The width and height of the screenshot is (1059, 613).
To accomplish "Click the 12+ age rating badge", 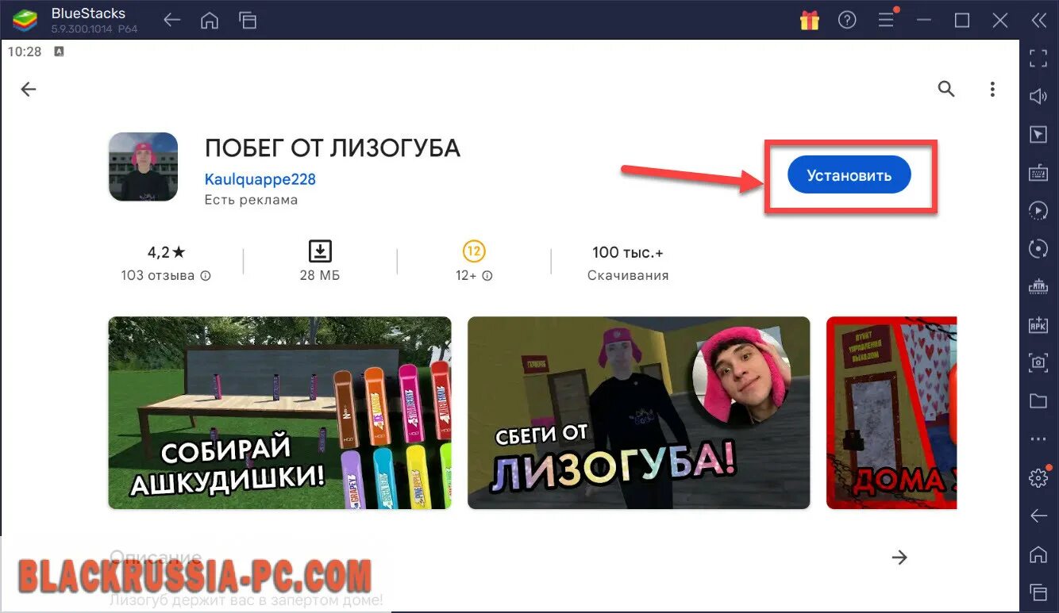I will pyautogui.click(x=474, y=251).
